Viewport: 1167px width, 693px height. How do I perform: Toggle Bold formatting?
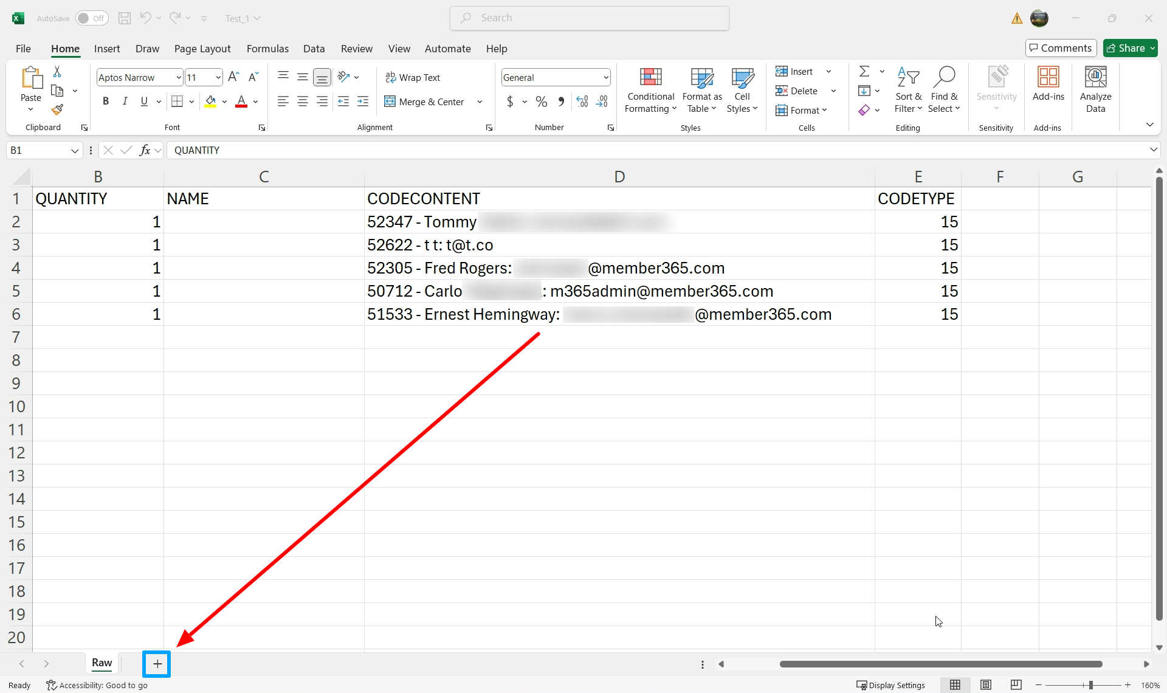(x=106, y=102)
